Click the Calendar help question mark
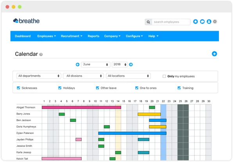Viewport: 233px width, 162px height. (x=41, y=55)
